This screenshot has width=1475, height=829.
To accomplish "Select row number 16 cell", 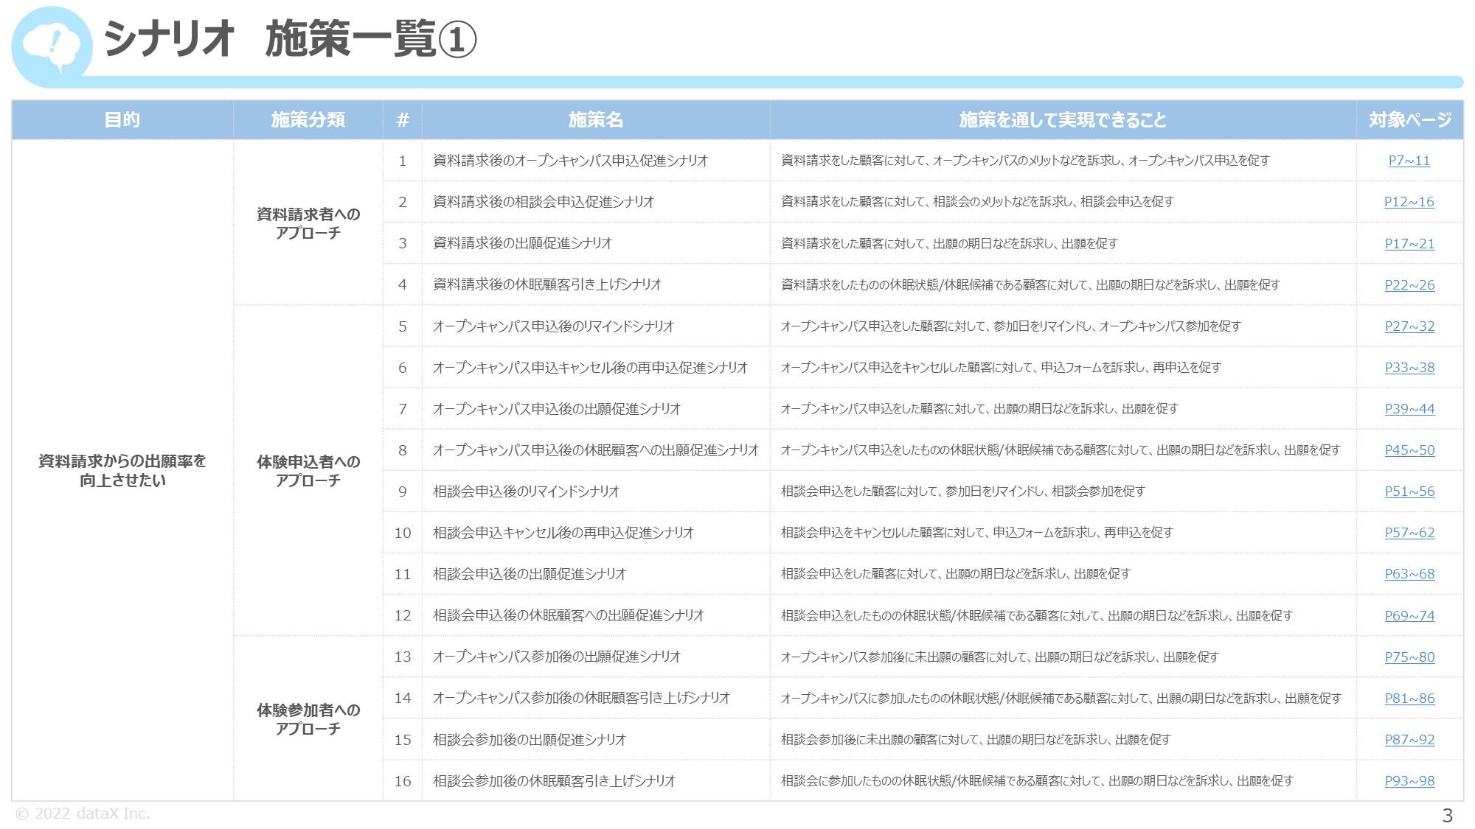I will coord(403,780).
